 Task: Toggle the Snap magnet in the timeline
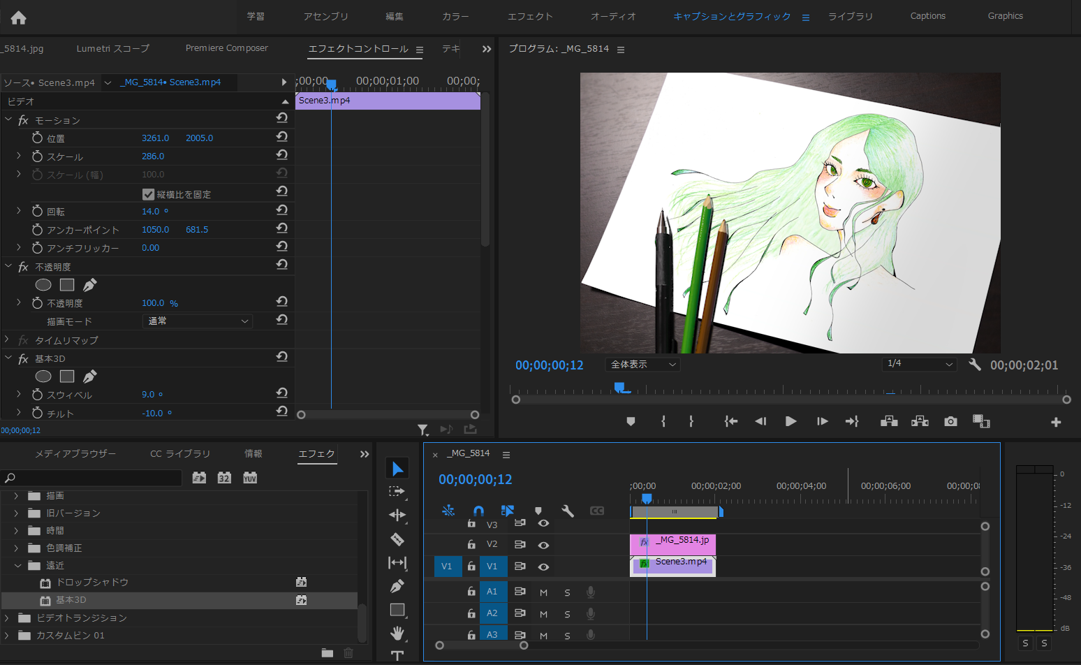[478, 511]
